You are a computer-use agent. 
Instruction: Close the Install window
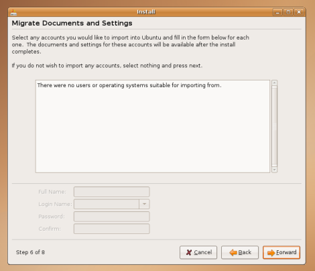(x=299, y=12)
